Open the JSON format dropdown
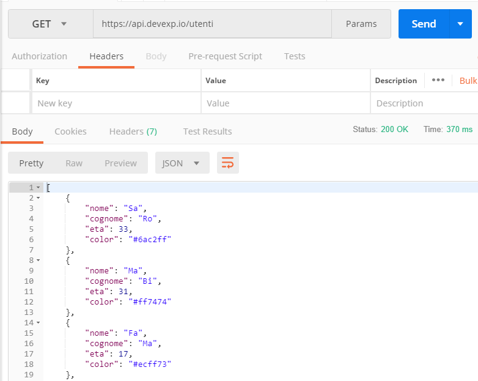Viewport: 478px width, 381px height. click(x=182, y=163)
